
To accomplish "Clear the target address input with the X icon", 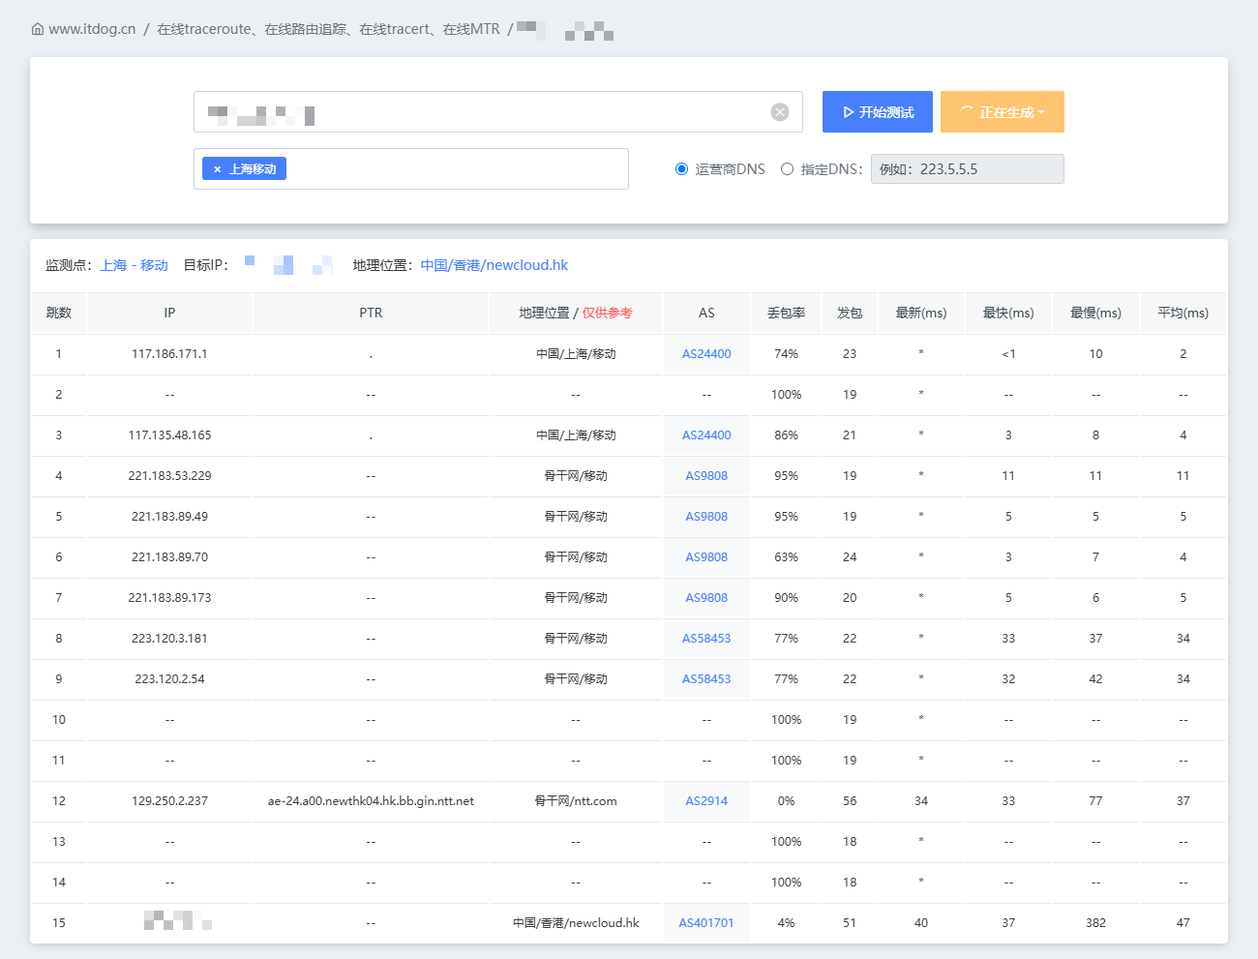I will [780, 112].
